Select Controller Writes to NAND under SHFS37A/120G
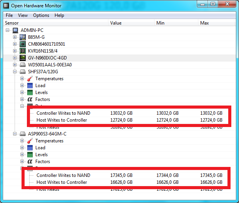The image size is (239, 203). click(x=63, y=113)
